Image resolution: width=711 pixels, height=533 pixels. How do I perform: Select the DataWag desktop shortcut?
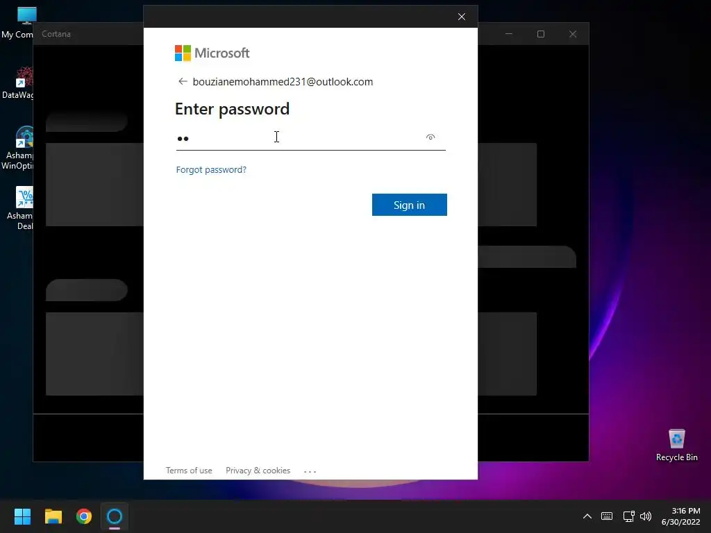point(17,83)
